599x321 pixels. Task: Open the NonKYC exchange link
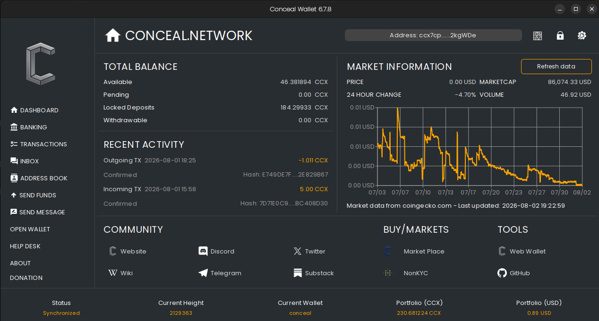click(x=416, y=273)
